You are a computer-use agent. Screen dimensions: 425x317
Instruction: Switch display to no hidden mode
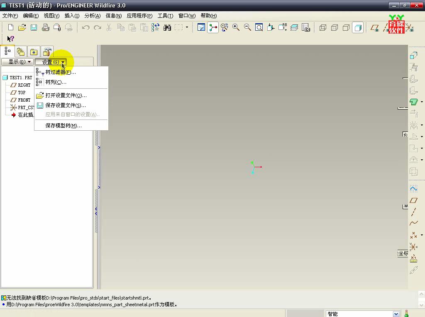pyautogui.click(x=346, y=27)
